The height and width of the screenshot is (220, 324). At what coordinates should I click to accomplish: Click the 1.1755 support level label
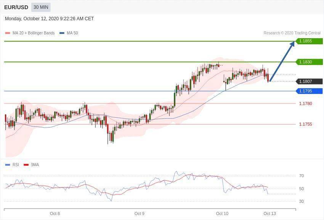click(x=306, y=124)
